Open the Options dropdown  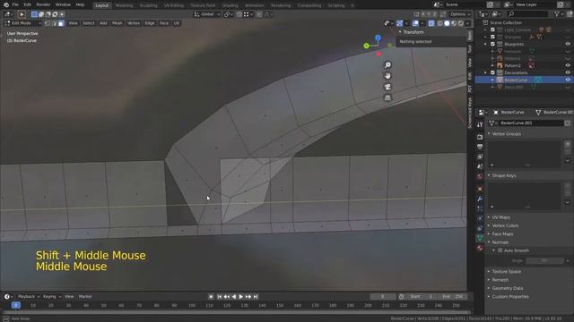coord(460,14)
